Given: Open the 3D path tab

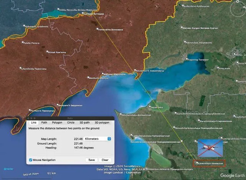Looking at the screenshot, I should point(85,122).
